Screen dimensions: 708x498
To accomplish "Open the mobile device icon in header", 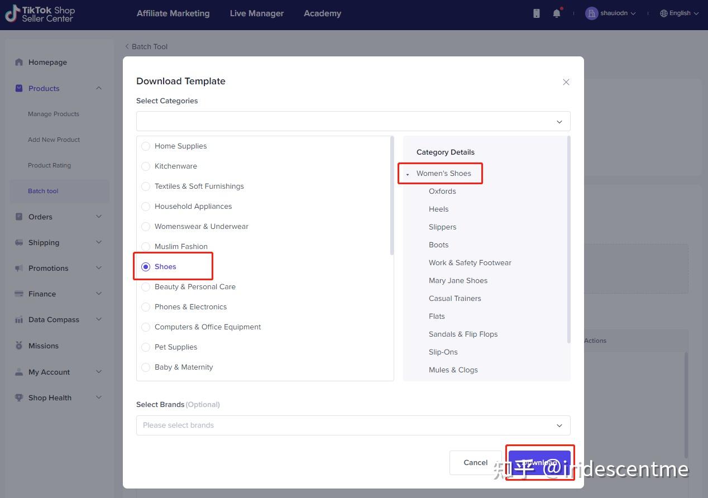I will (537, 13).
